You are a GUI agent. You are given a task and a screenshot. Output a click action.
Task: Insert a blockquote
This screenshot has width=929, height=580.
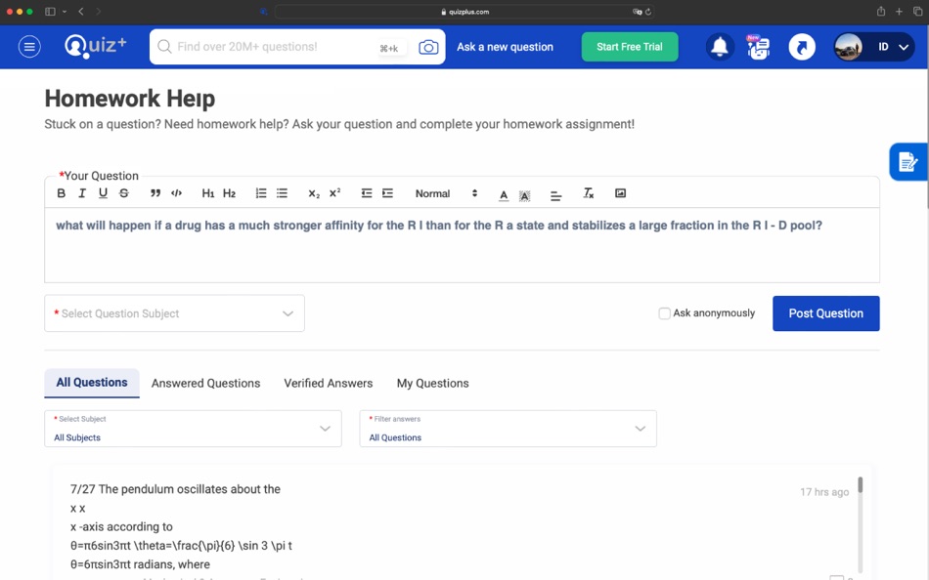tap(155, 193)
